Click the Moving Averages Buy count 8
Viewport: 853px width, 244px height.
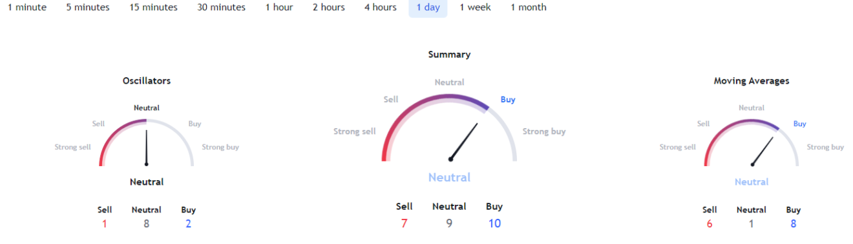(794, 224)
